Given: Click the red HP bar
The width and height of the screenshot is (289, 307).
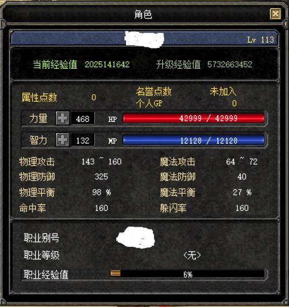Looking at the screenshot, I should pos(194,119).
